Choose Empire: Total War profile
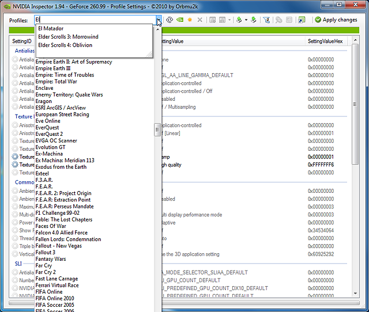This screenshot has width=369, height=312. point(57,82)
